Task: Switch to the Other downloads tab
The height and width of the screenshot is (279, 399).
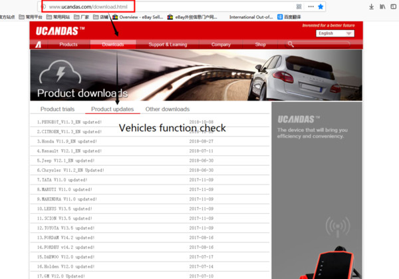Action: point(168,109)
